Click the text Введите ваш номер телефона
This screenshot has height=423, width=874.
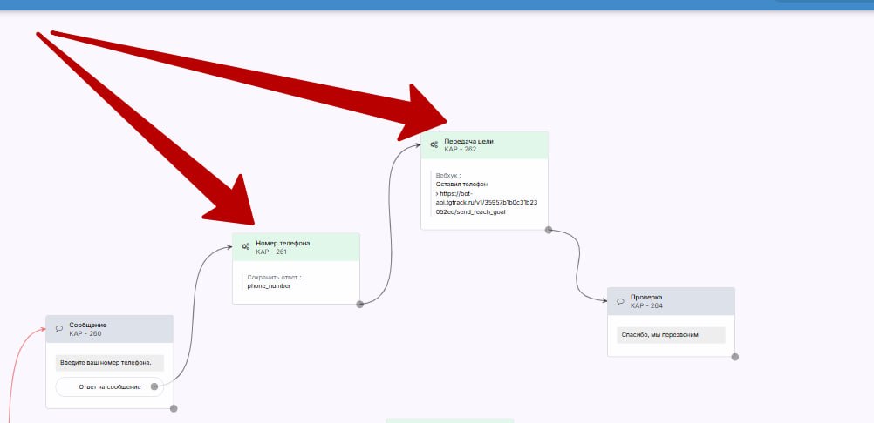pyautogui.click(x=106, y=362)
